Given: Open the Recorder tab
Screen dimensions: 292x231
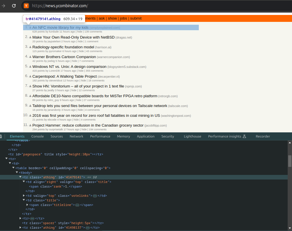Looking at the screenshot, I should (x=263, y=136).
